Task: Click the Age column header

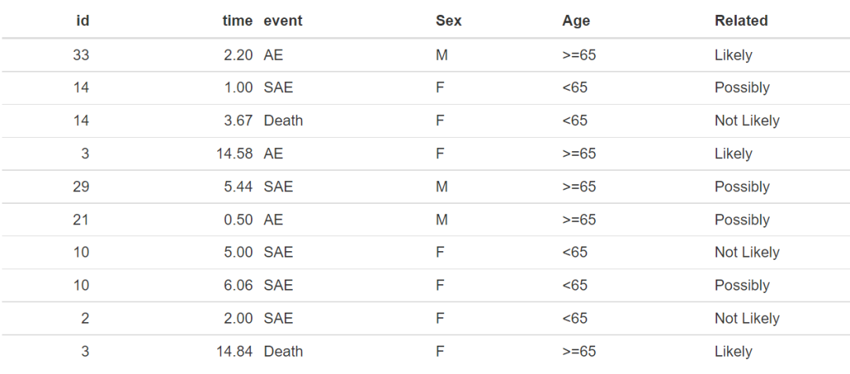Action: (x=576, y=20)
